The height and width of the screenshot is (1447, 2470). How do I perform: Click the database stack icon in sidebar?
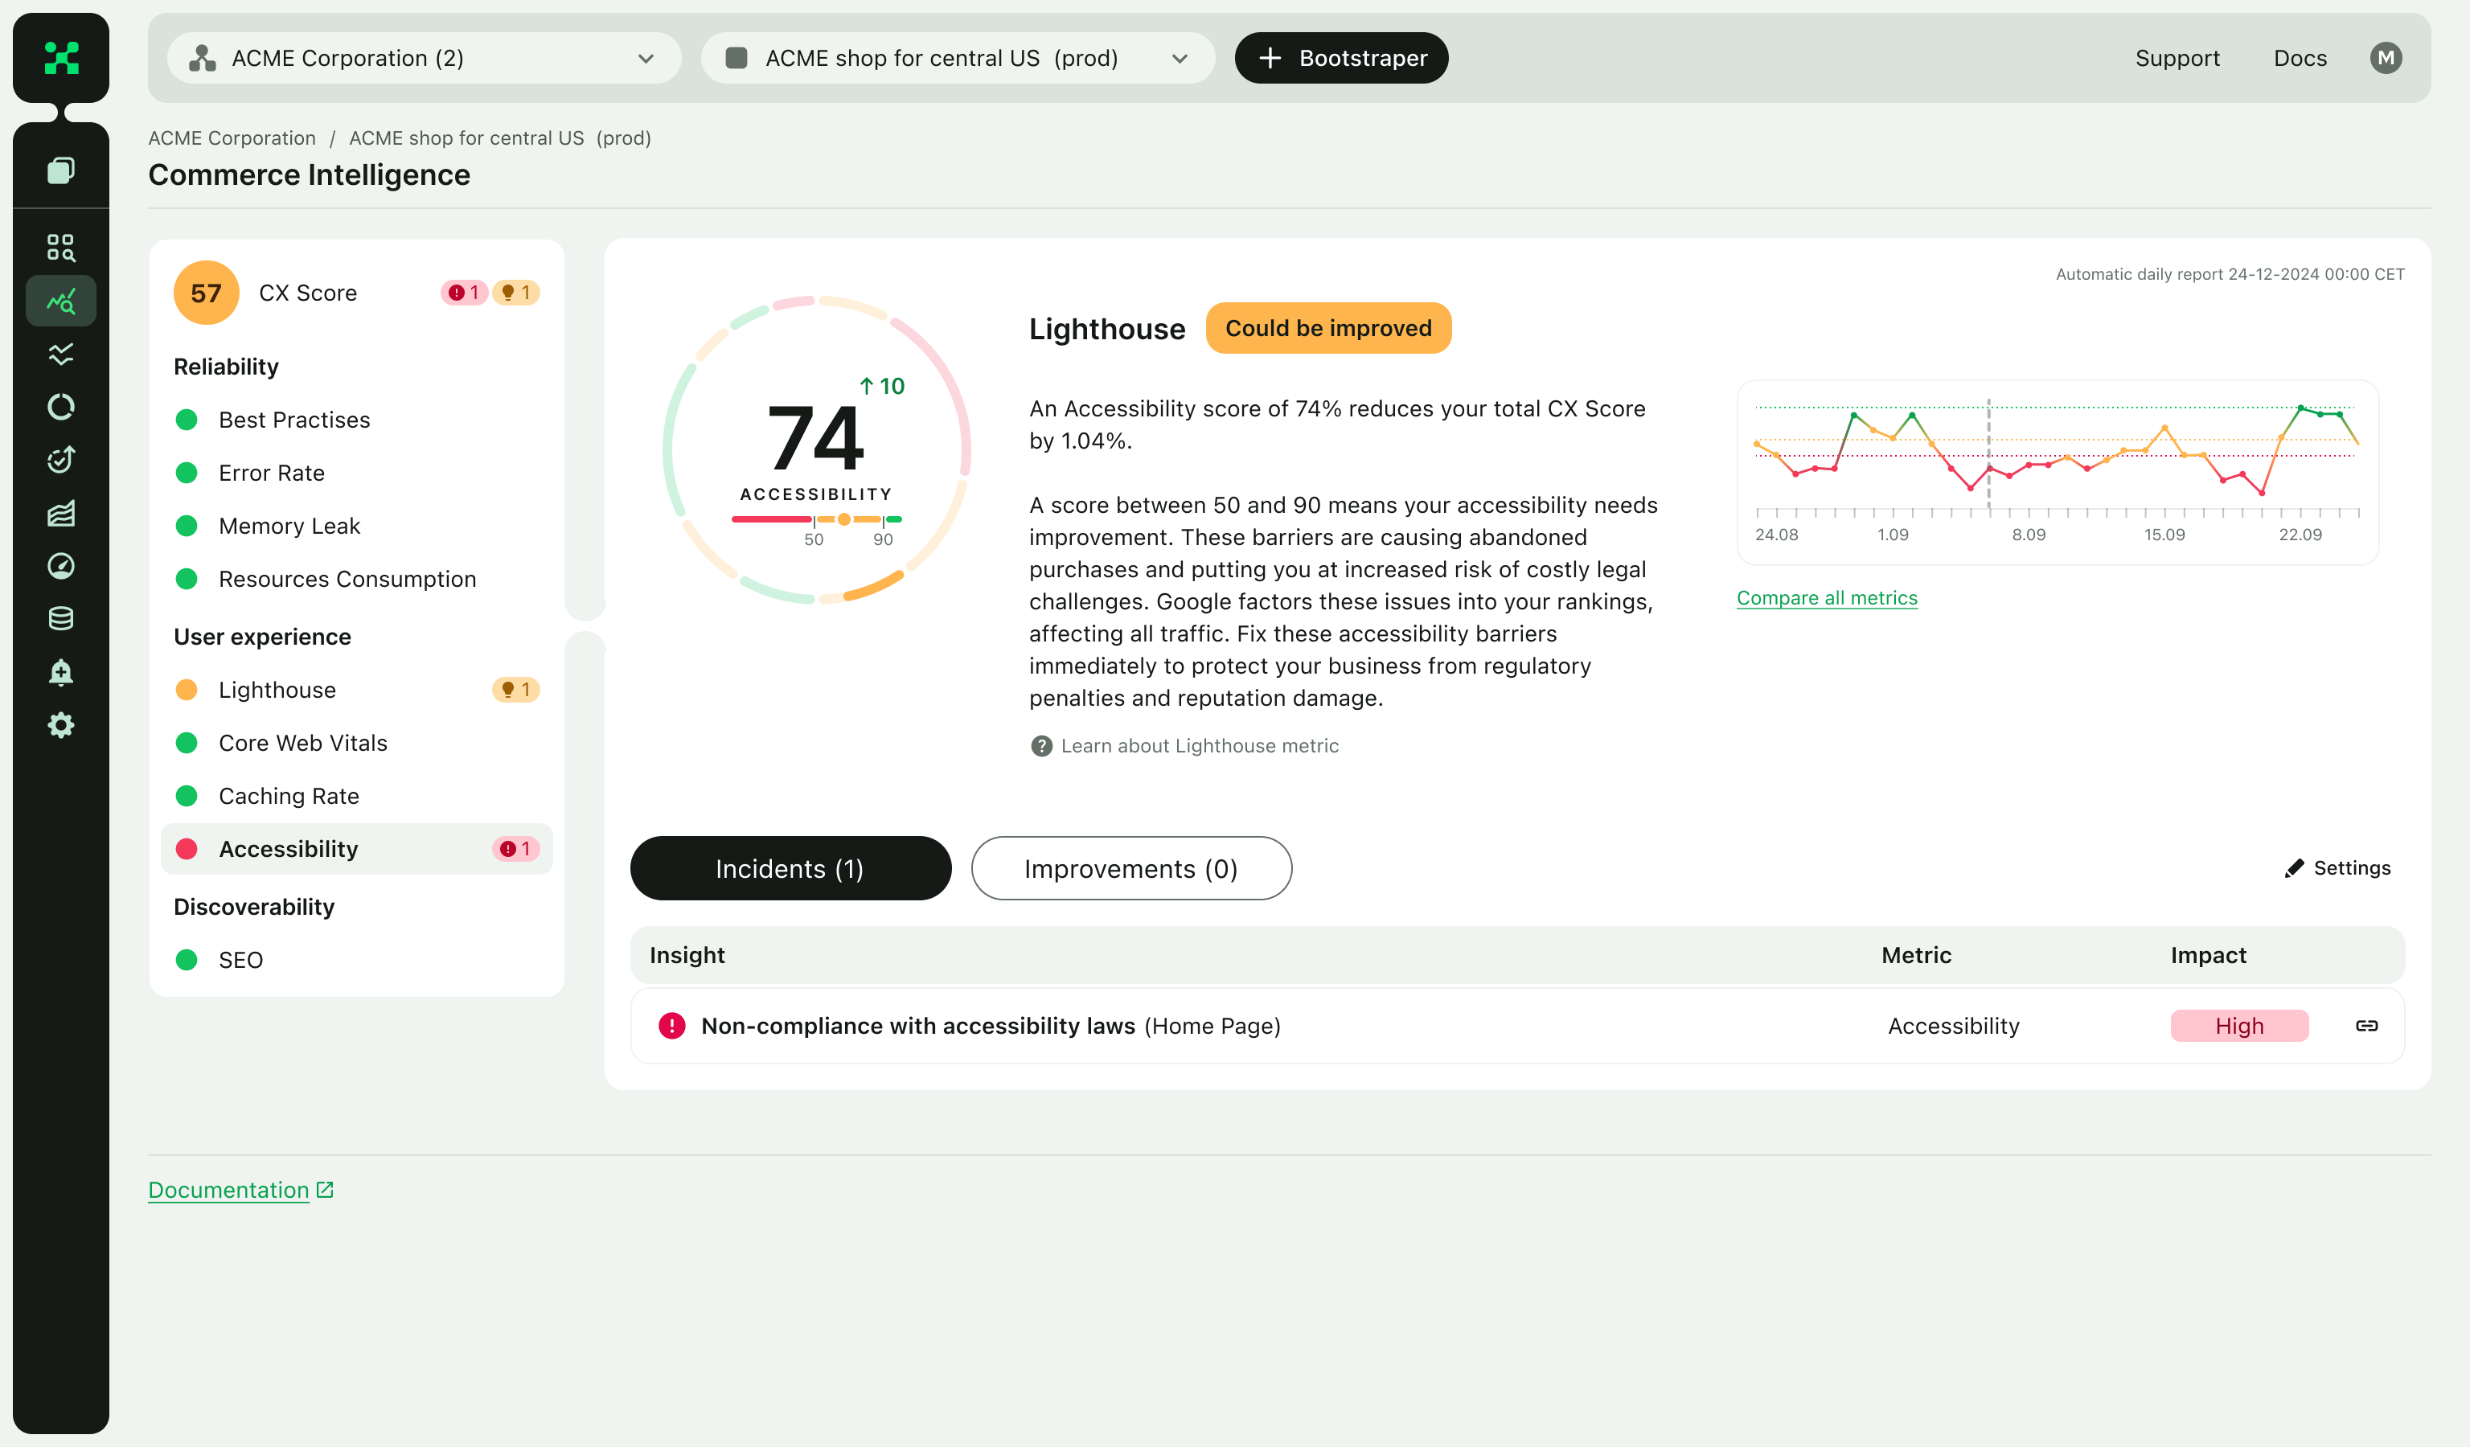pyautogui.click(x=61, y=618)
